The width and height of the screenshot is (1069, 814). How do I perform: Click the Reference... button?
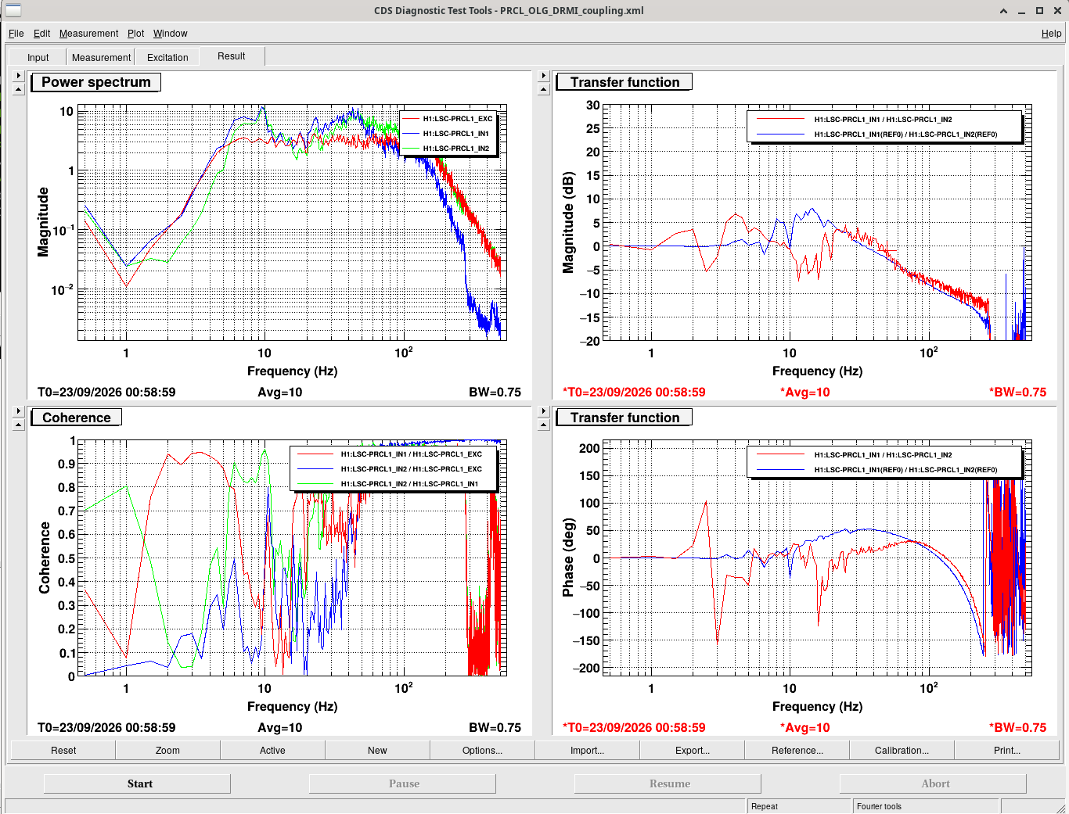(x=797, y=750)
